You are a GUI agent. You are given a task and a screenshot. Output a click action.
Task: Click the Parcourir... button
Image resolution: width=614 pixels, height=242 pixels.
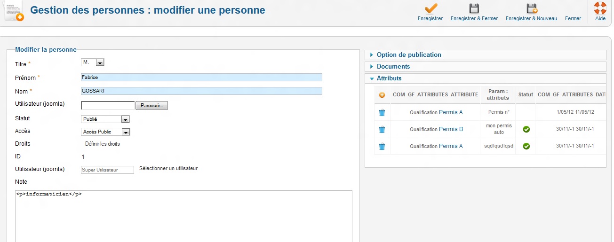pyautogui.click(x=152, y=106)
